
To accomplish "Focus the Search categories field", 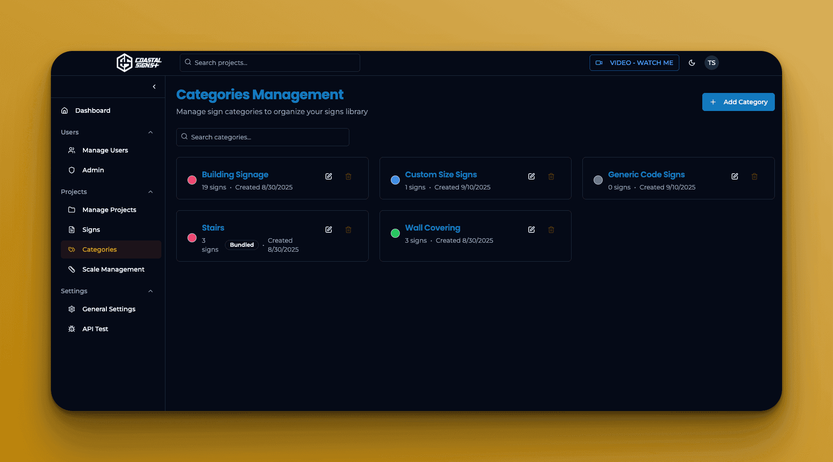I will [263, 137].
